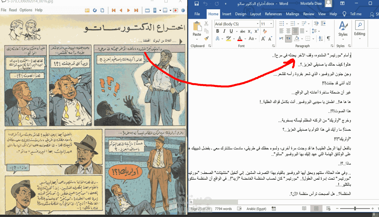Set Left-to-Right text direction
The width and height of the screenshot is (379, 217).
281,39
